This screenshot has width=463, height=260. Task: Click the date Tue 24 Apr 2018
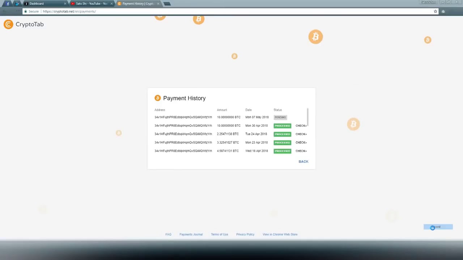pyautogui.click(x=256, y=134)
